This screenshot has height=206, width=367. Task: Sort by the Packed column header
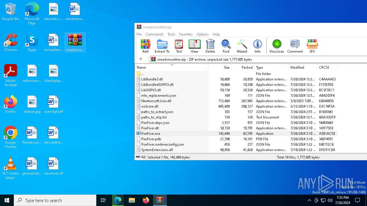coord(243,68)
